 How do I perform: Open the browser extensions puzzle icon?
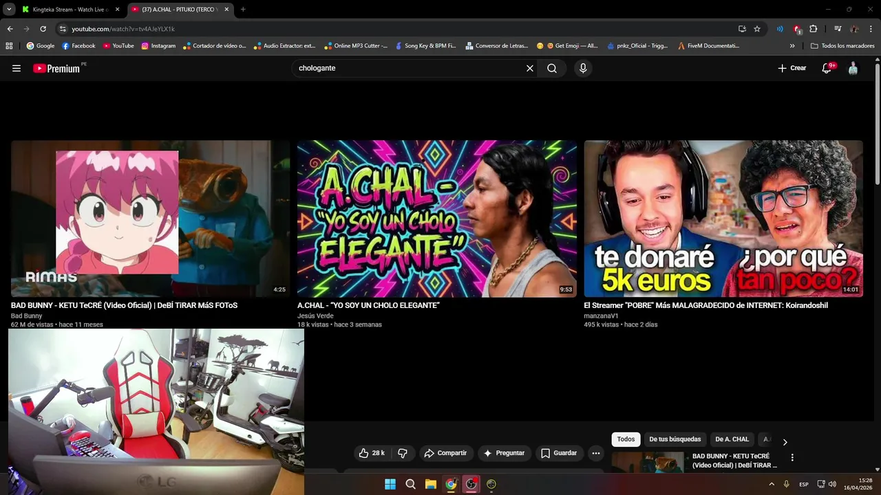[814, 29]
